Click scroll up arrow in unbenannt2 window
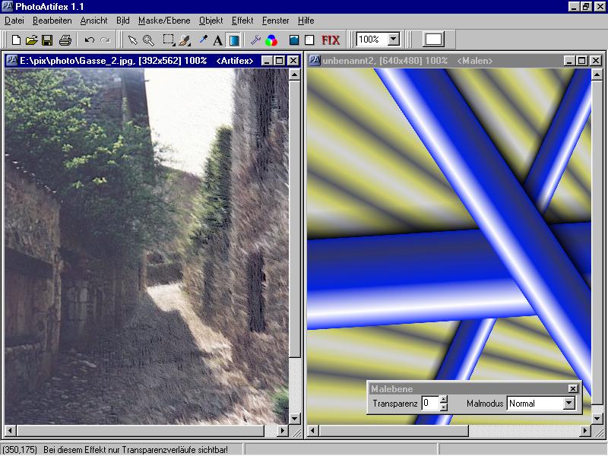 click(597, 74)
